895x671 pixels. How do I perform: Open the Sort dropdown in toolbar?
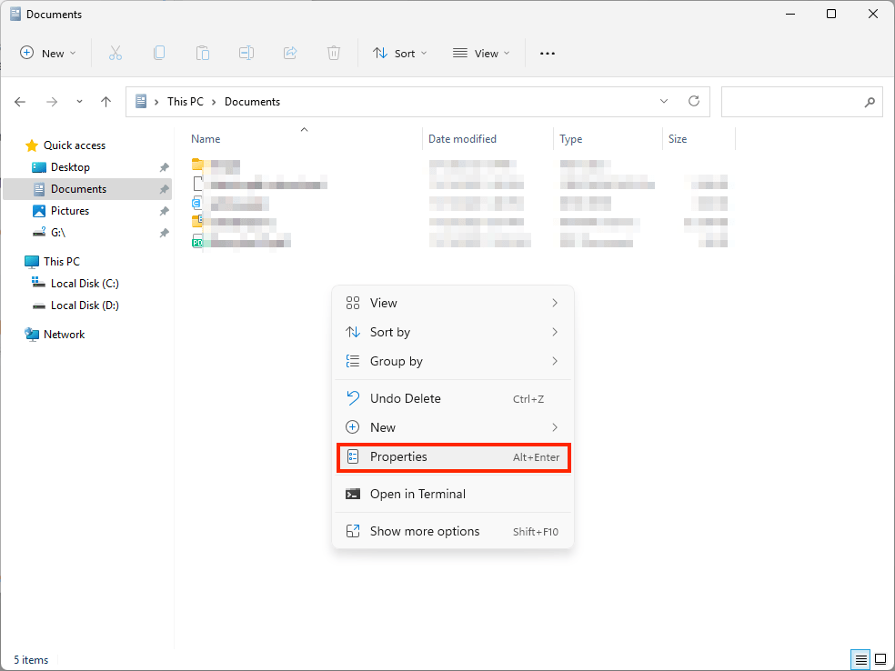pos(399,54)
